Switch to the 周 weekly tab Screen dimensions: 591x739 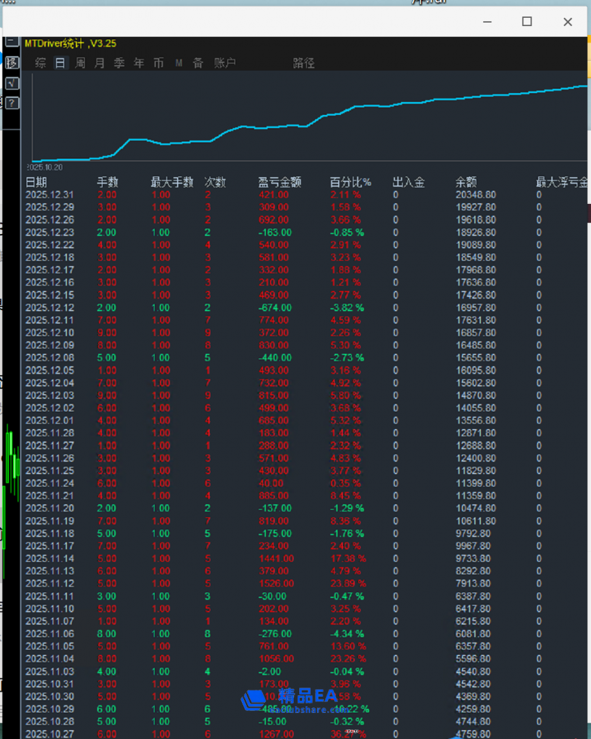click(x=80, y=63)
